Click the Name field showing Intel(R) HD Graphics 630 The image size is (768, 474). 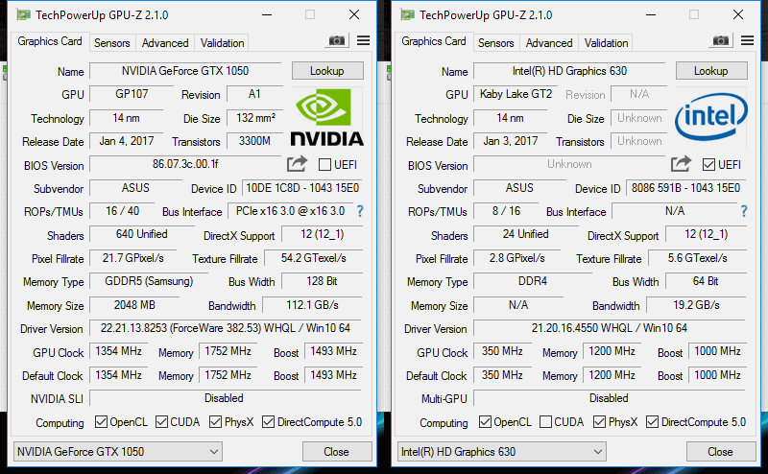coord(569,71)
